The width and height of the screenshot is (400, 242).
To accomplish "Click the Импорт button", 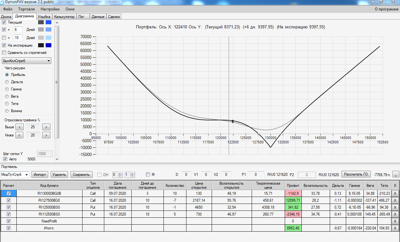I will [x=40, y=175].
